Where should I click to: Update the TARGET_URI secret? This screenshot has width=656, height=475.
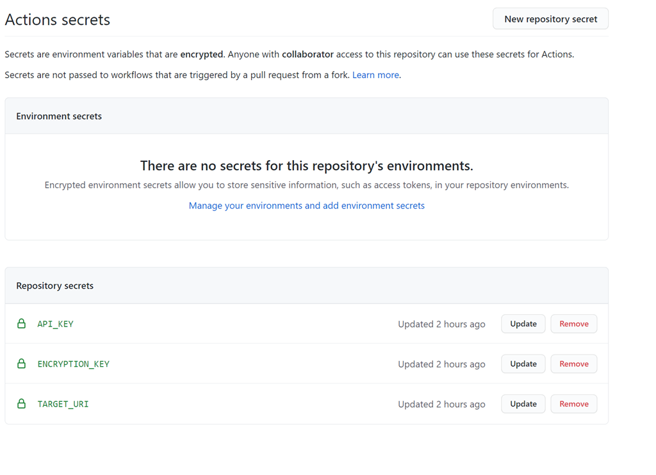pyautogui.click(x=523, y=404)
